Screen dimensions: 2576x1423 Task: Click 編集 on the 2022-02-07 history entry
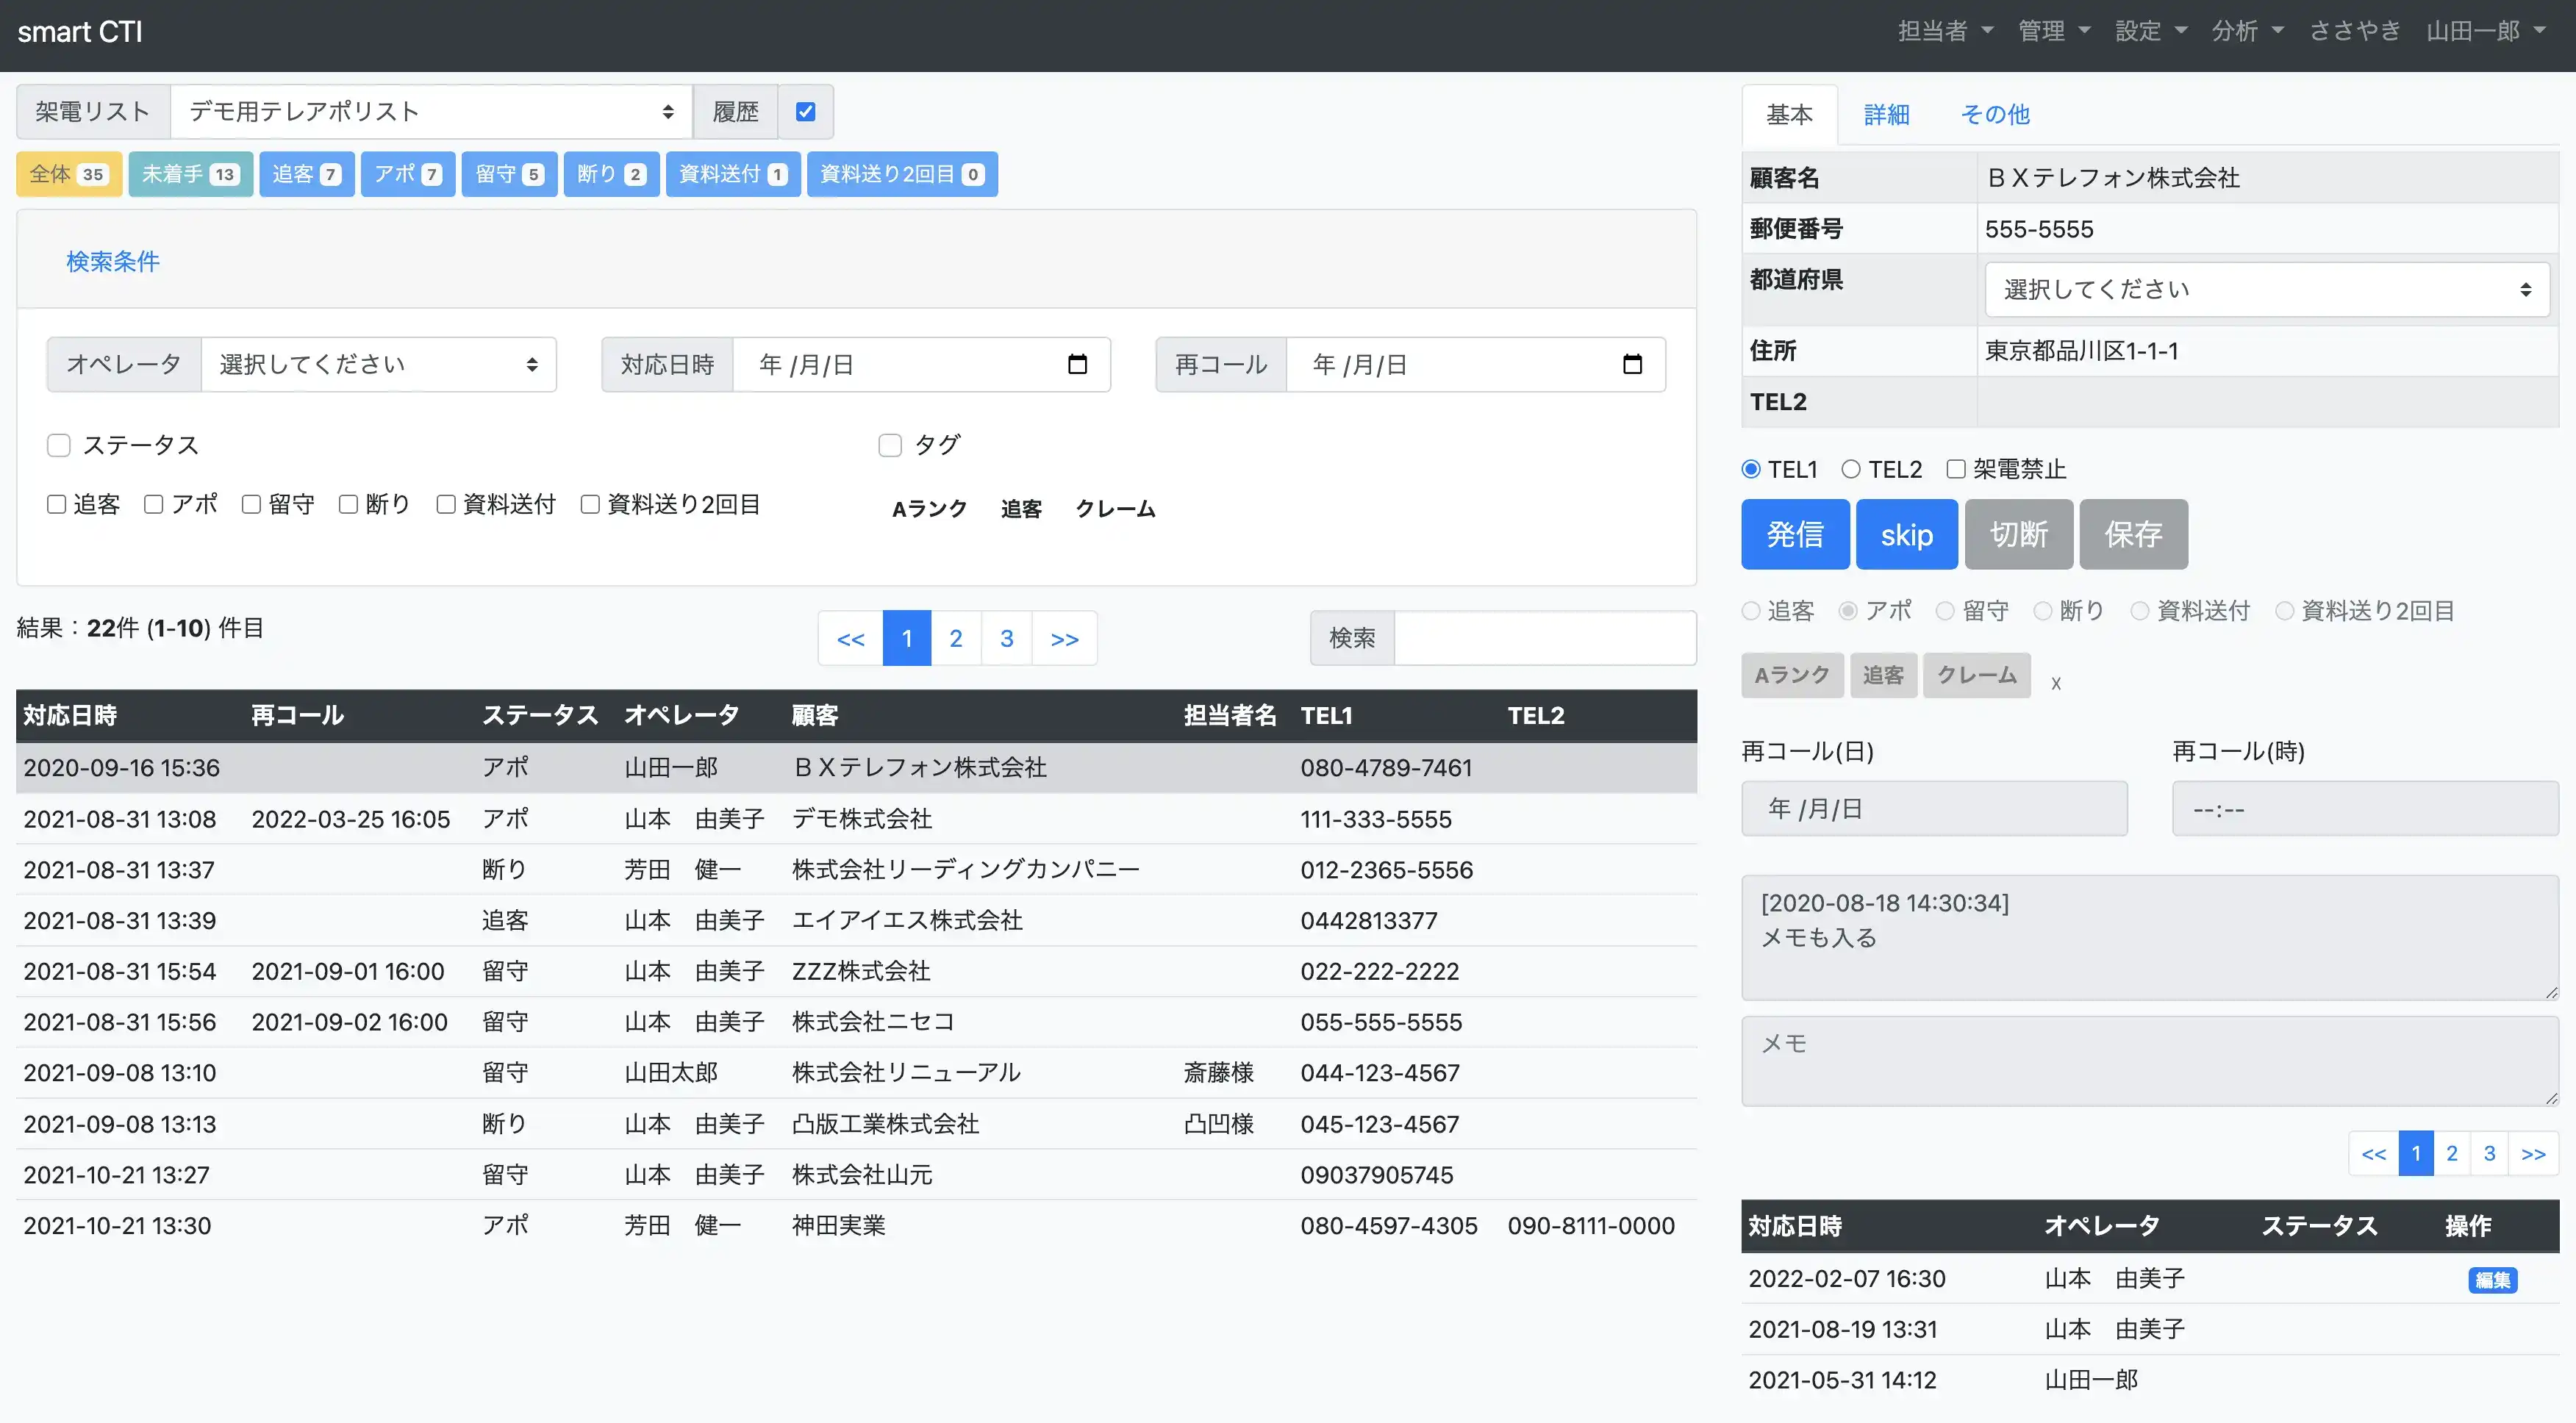pyautogui.click(x=2494, y=1279)
